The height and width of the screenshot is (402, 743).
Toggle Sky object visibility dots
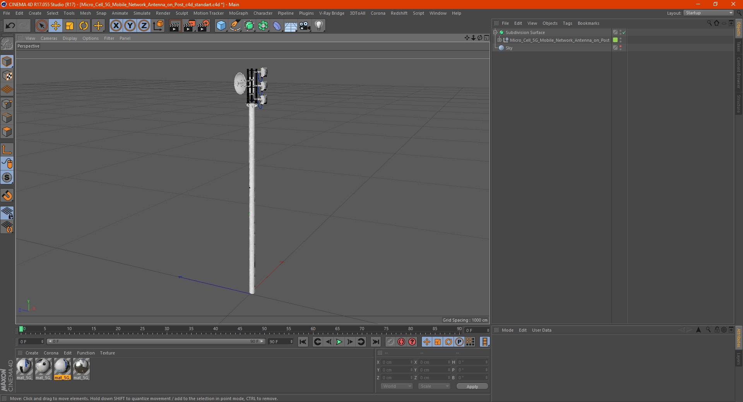pos(620,48)
